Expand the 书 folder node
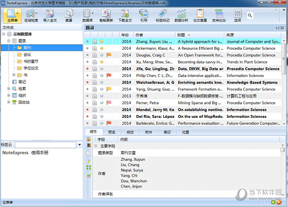 (x=13, y=75)
